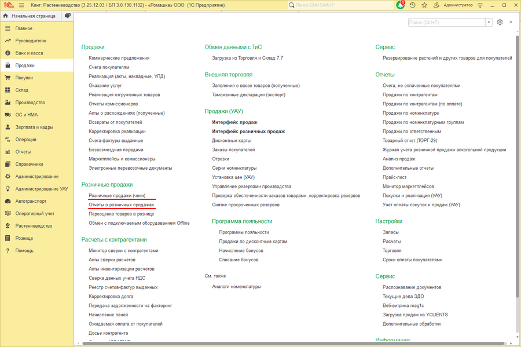Open Сроки оплаты покупателями setting

(412, 260)
